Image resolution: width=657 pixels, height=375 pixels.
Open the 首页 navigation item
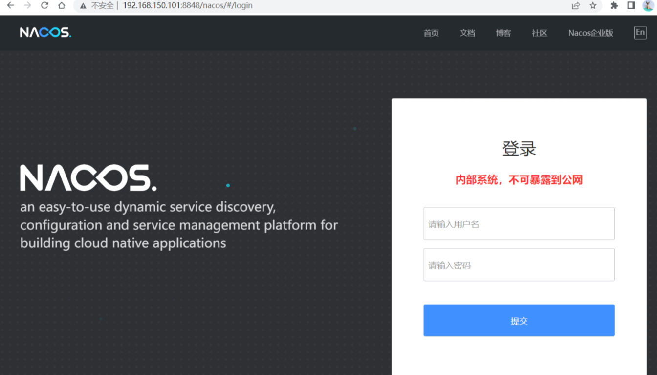click(431, 33)
